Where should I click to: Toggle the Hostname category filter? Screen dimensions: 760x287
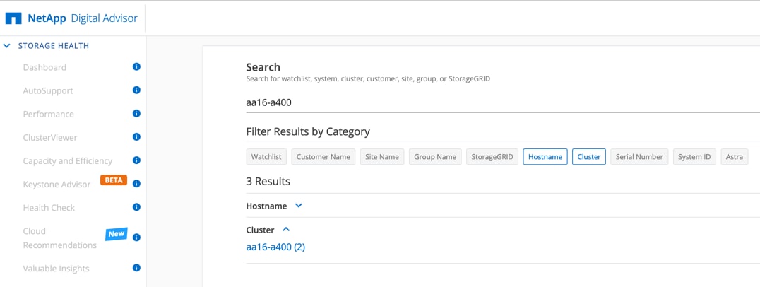[x=545, y=156]
